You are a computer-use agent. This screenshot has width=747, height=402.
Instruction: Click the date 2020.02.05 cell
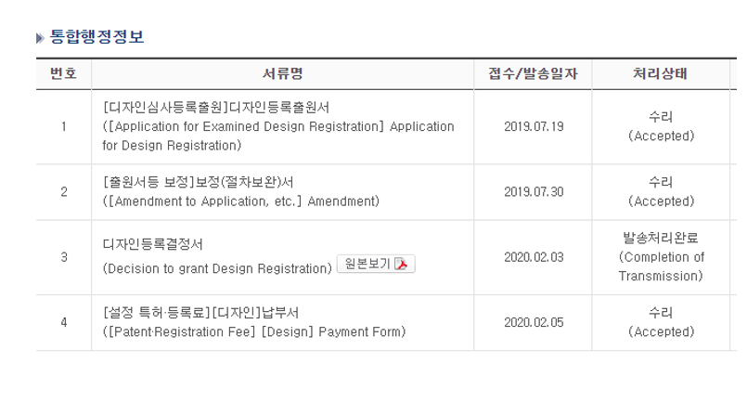(x=534, y=322)
